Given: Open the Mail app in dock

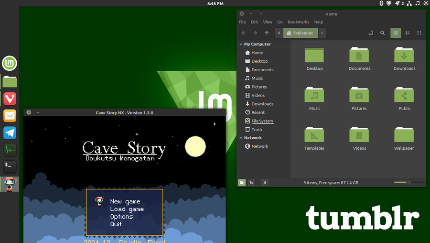Looking at the screenshot, I should (10, 116).
